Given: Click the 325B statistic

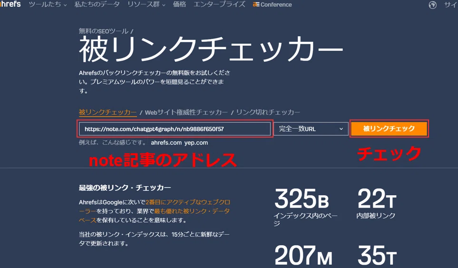Looking at the screenshot, I should coord(302,199).
